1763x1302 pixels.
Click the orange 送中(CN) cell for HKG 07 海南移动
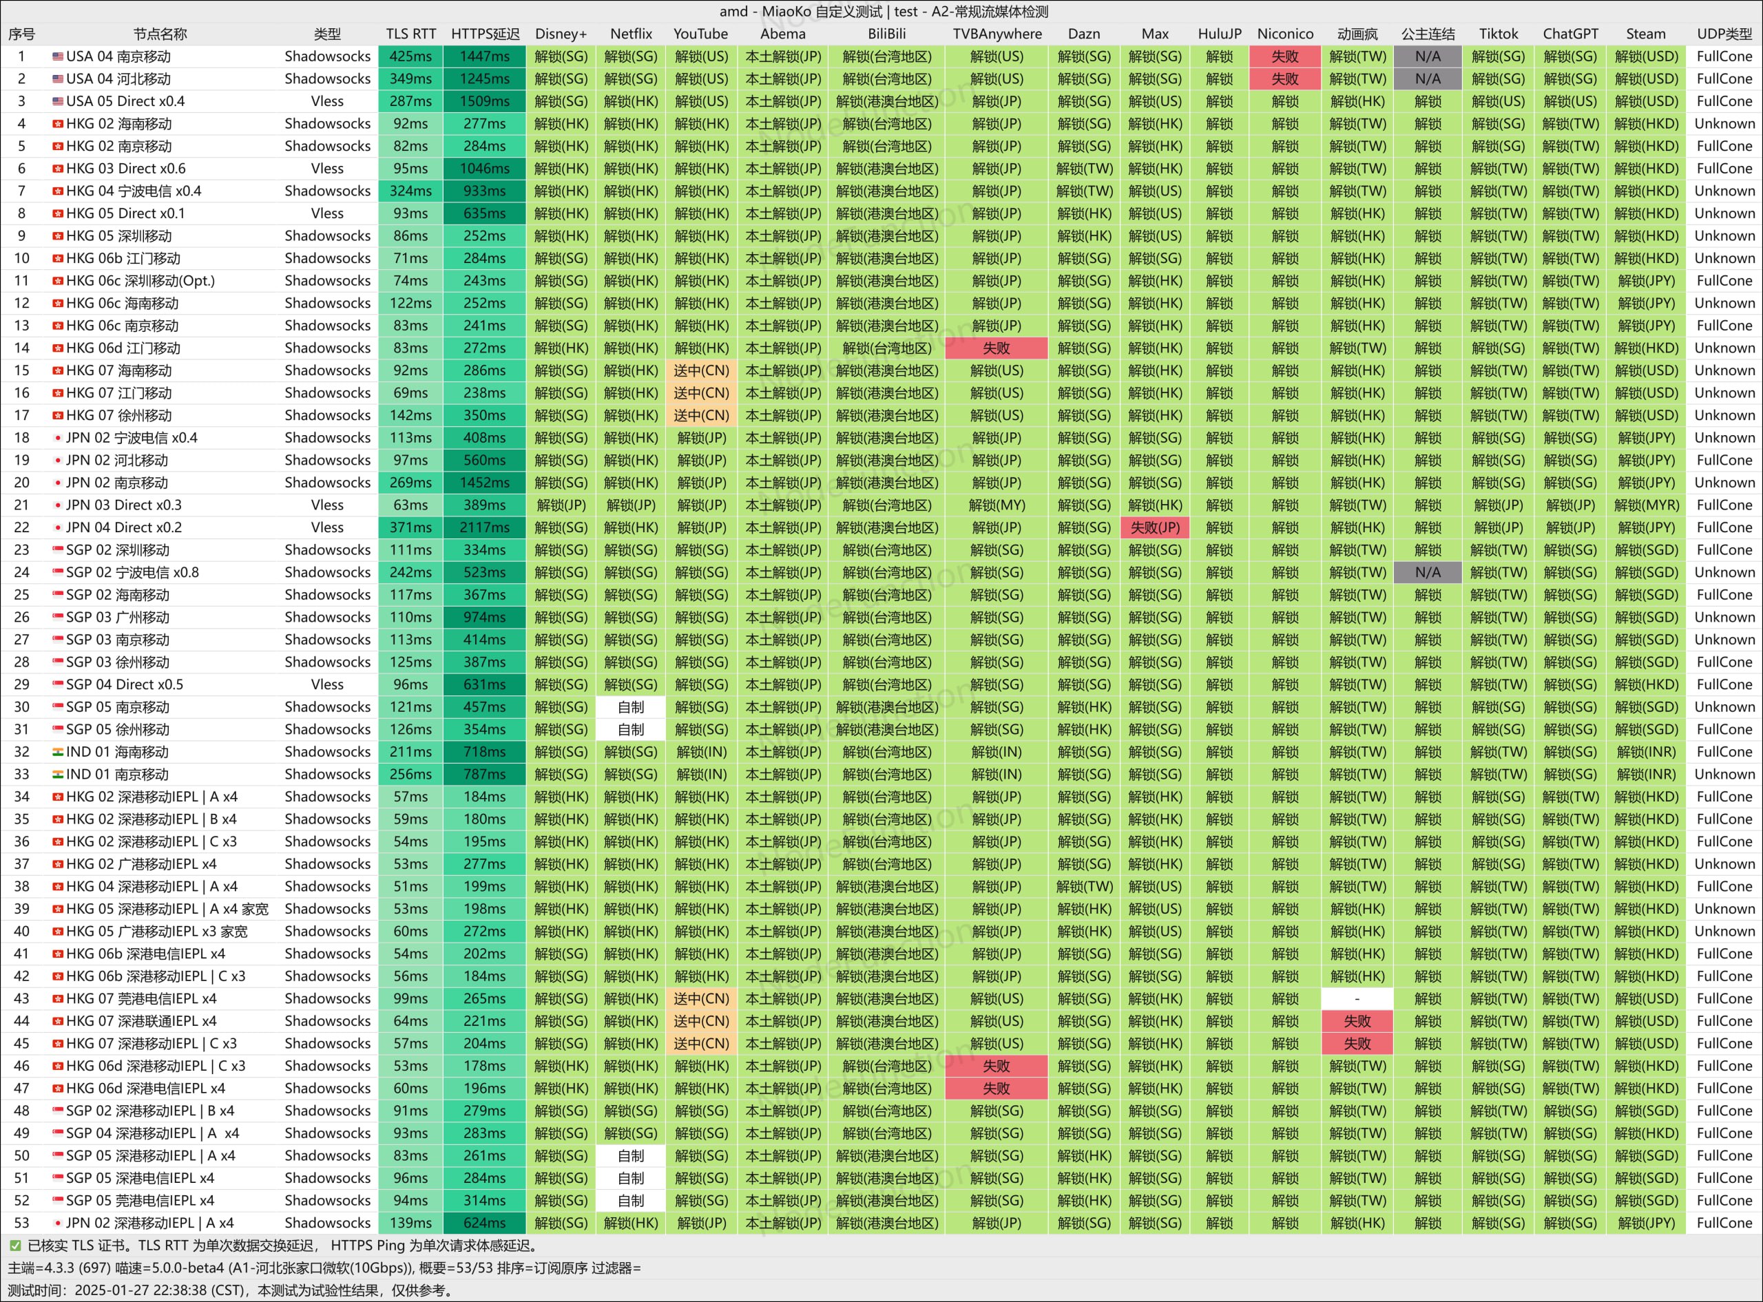coord(700,371)
